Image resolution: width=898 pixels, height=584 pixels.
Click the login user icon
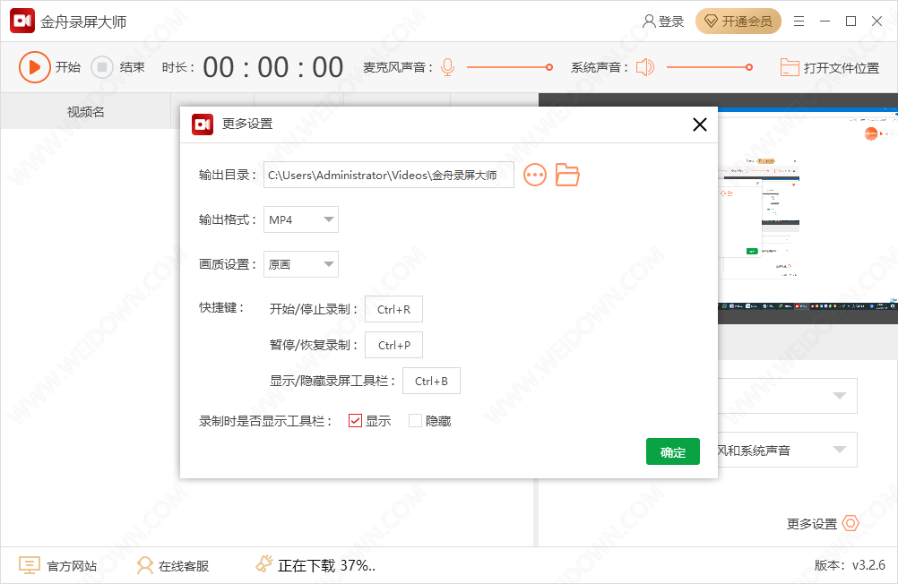click(649, 21)
